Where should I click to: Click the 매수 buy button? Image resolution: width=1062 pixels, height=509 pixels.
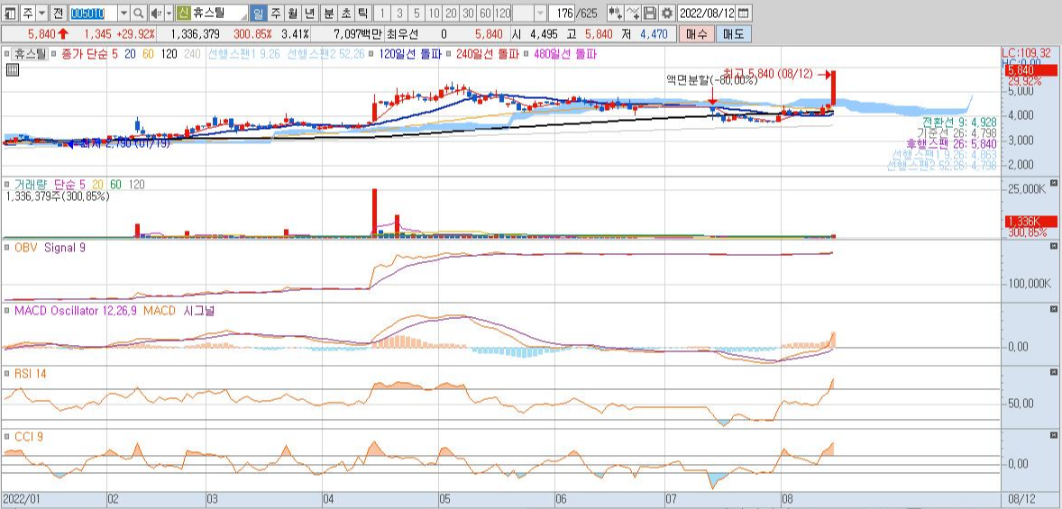695,34
